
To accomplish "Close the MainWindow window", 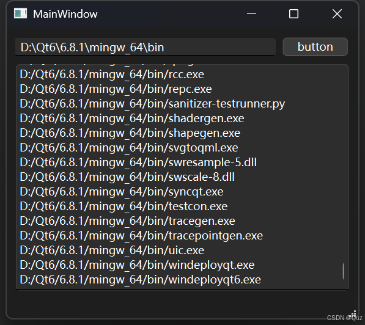I will pos(337,14).
